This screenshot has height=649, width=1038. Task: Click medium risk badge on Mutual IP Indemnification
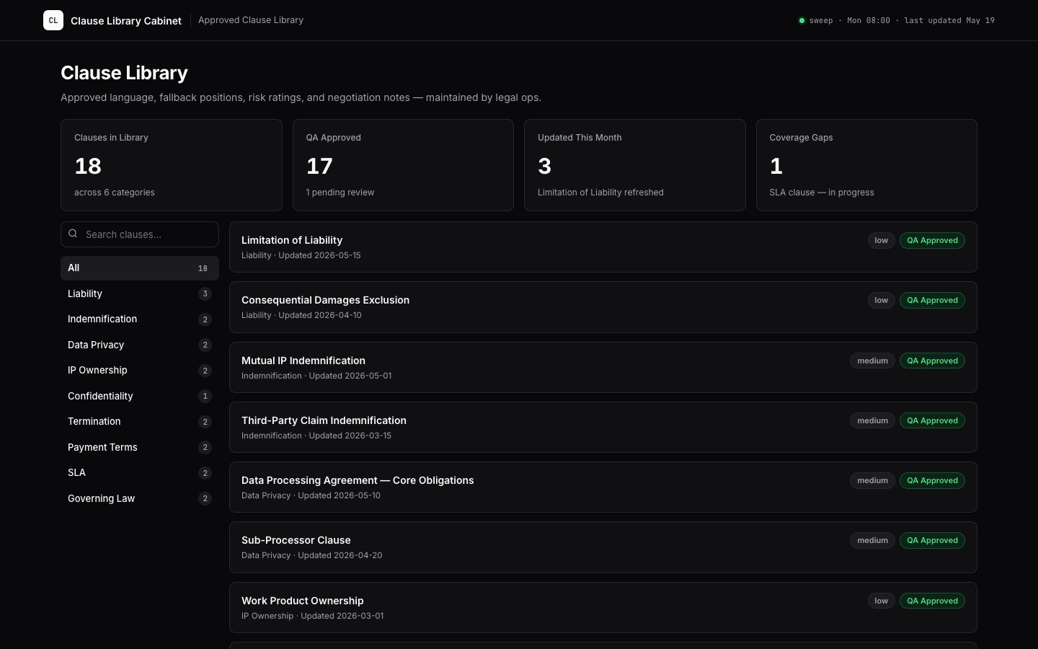[x=872, y=361]
